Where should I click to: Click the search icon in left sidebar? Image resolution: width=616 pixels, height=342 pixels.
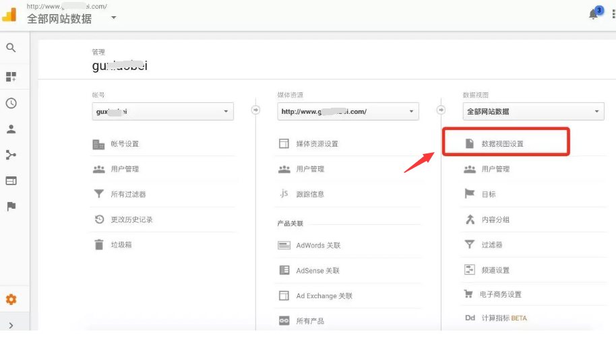pos(11,48)
